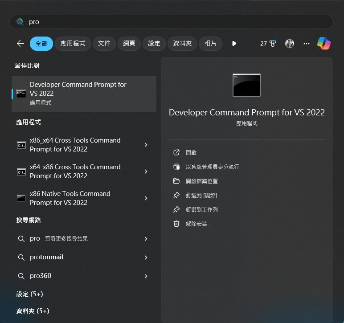Switch to the 設定 filter tab
This screenshot has height=323, width=344.
[154, 44]
